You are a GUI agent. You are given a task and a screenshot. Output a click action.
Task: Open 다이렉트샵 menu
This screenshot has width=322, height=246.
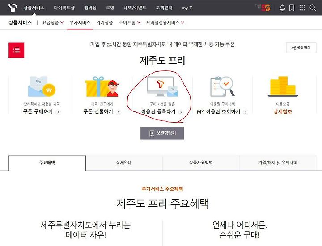pos(64,8)
